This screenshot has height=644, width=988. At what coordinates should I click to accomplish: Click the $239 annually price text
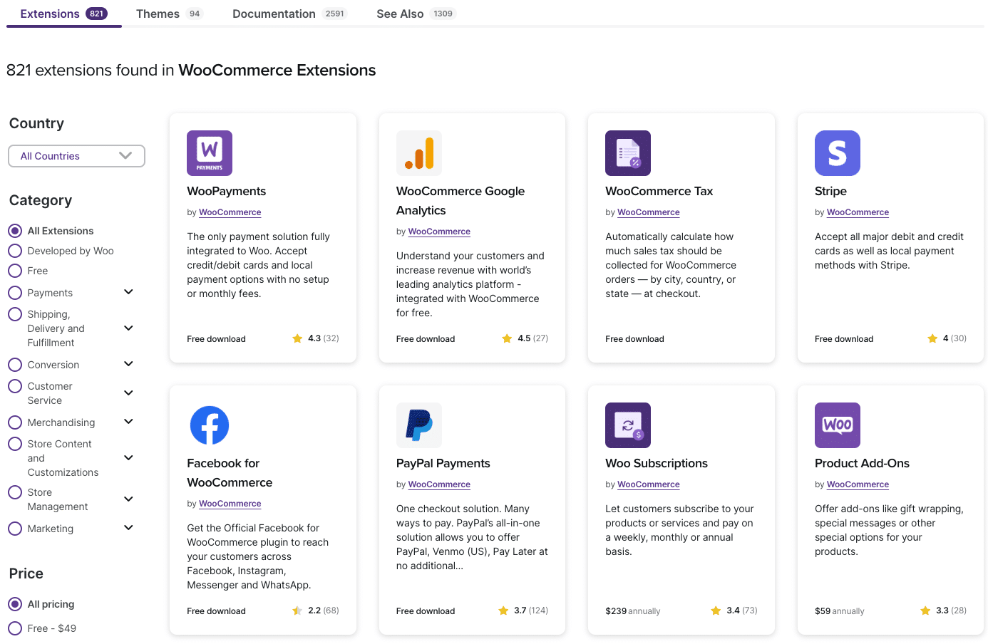[633, 611]
